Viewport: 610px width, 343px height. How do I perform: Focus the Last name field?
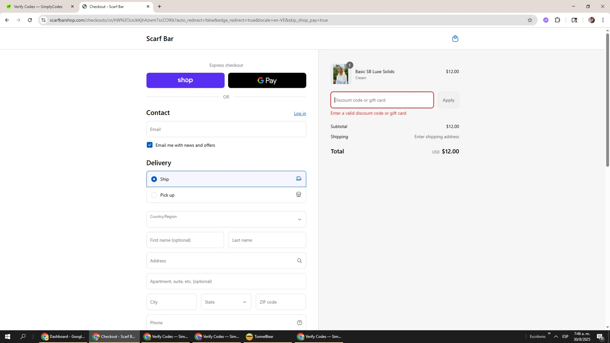[x=267, y=240]
